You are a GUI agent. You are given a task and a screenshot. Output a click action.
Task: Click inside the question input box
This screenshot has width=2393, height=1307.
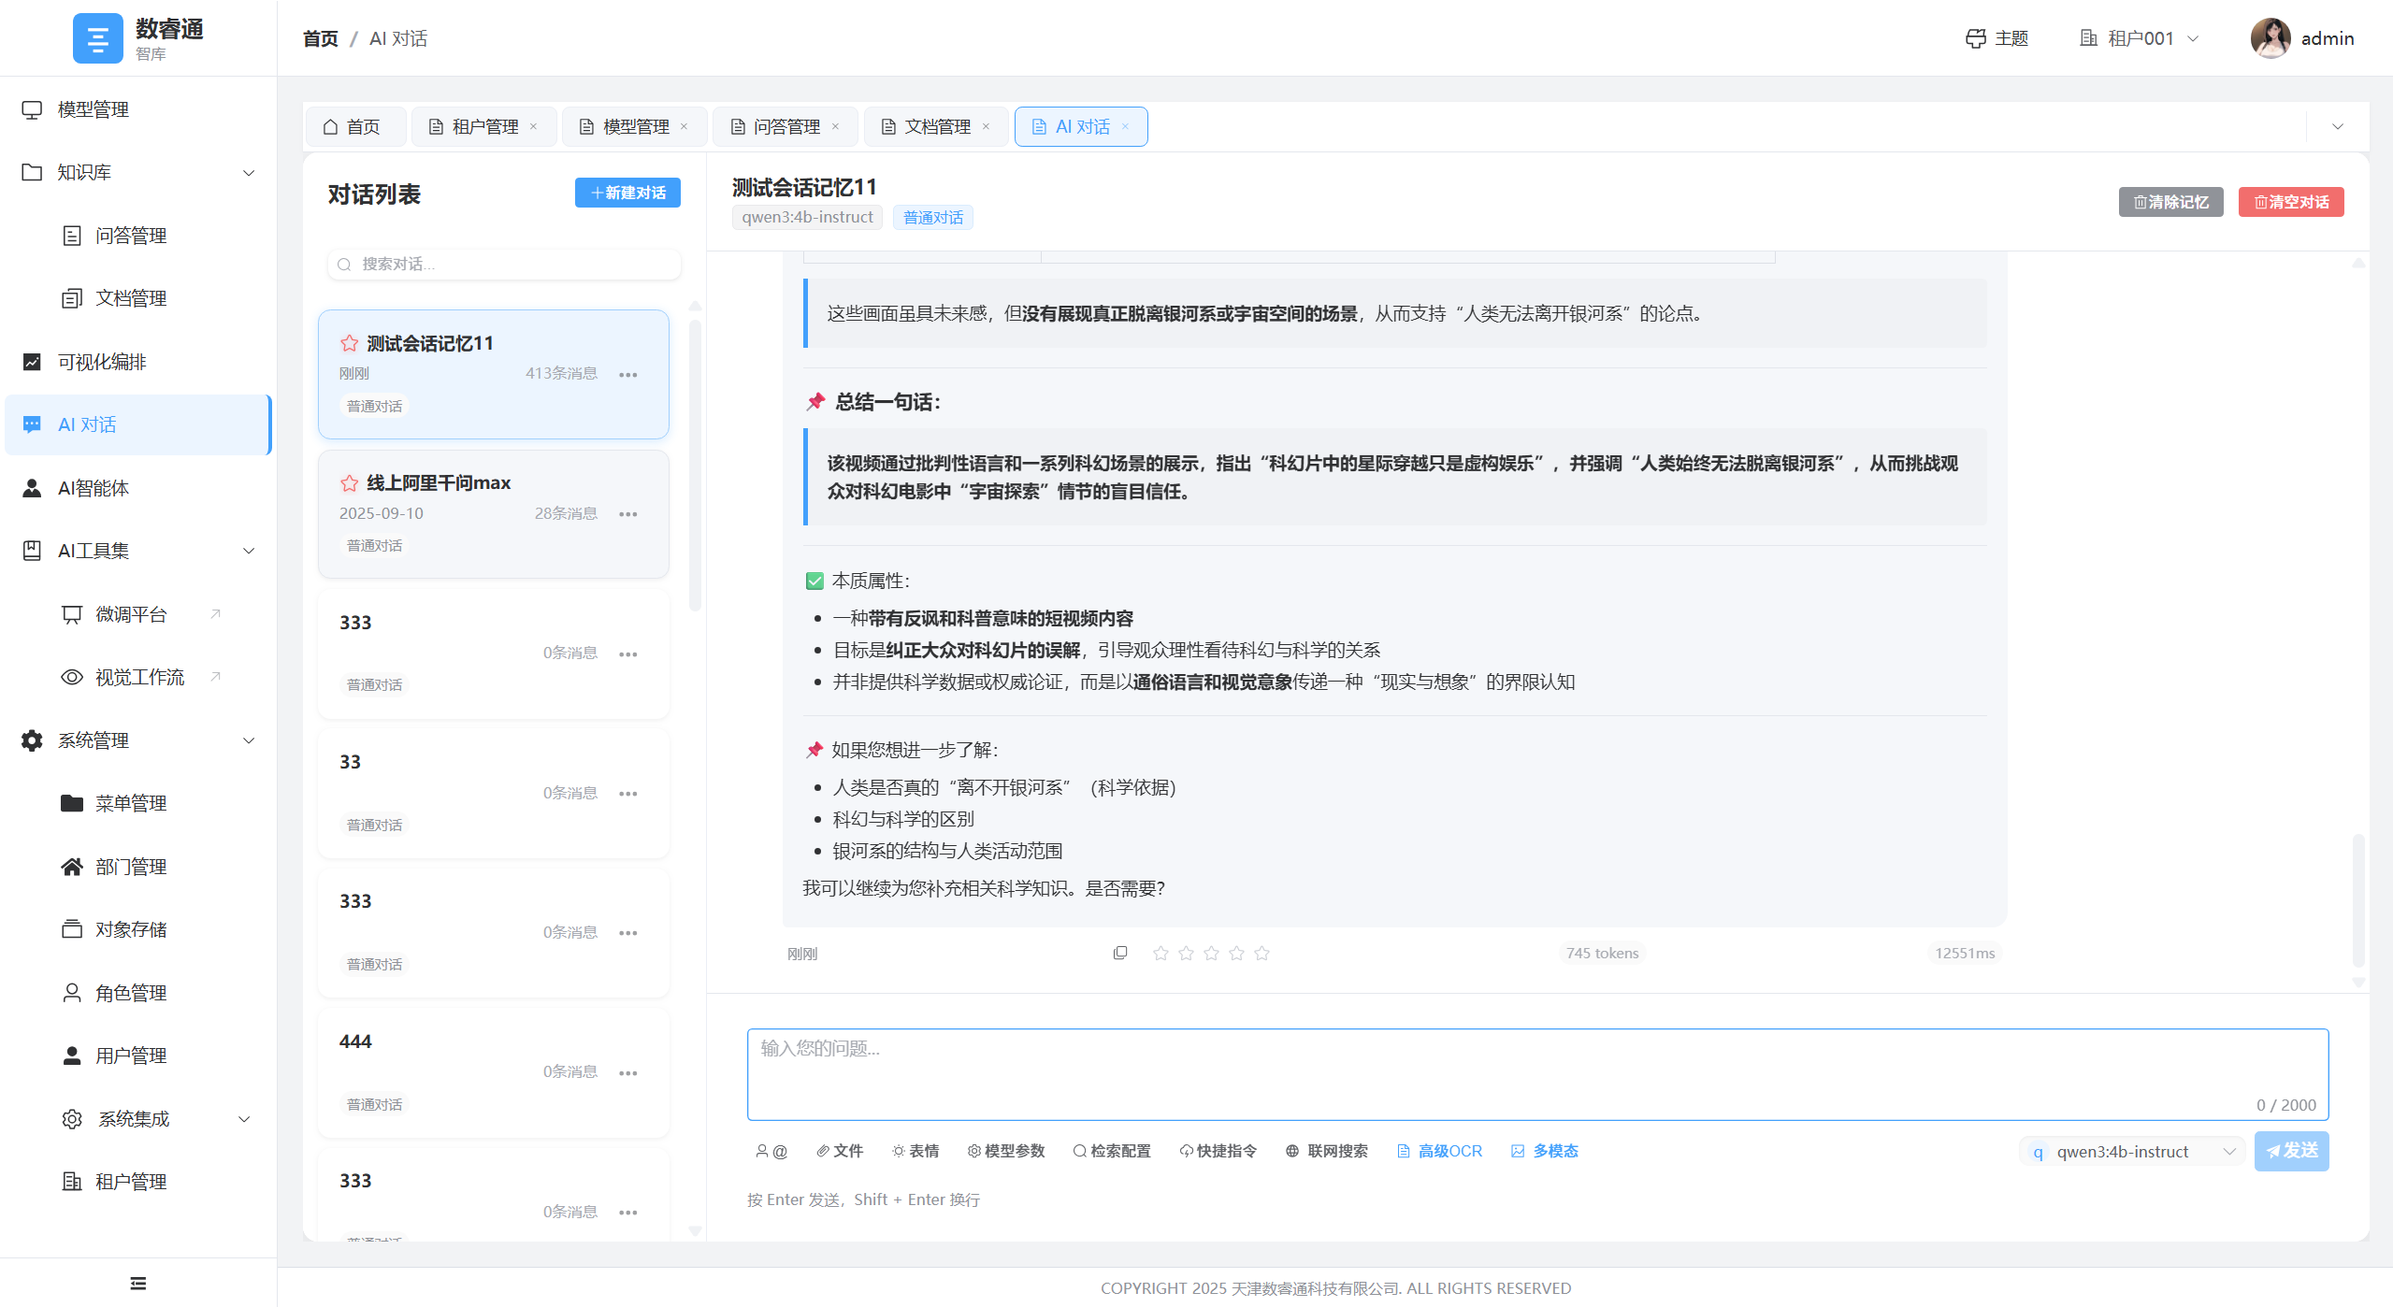(x=1534, y=1073)
